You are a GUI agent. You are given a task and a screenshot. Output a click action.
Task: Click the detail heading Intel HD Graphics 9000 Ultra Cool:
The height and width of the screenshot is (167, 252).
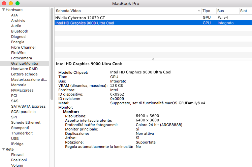[x=89, y=64]
